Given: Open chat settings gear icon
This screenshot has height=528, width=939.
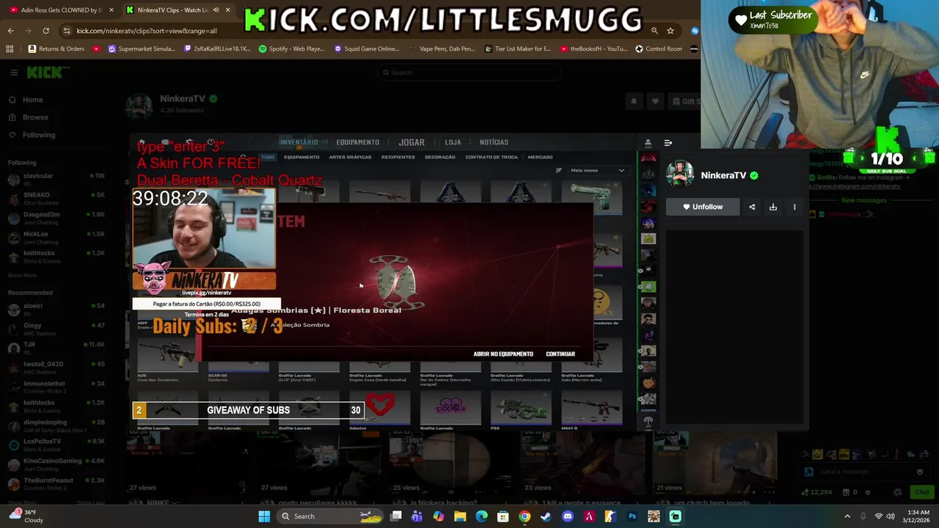Looking at the screenshot, I should [868, 492].
